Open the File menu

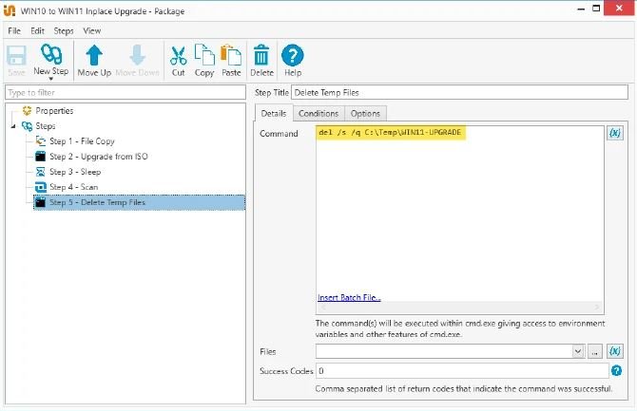point(14,30)
